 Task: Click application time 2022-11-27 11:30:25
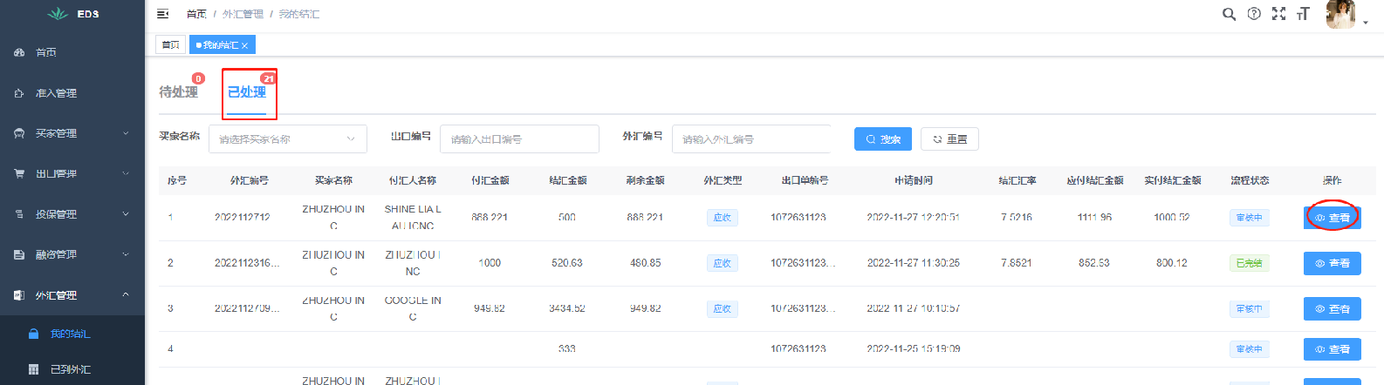914,263
